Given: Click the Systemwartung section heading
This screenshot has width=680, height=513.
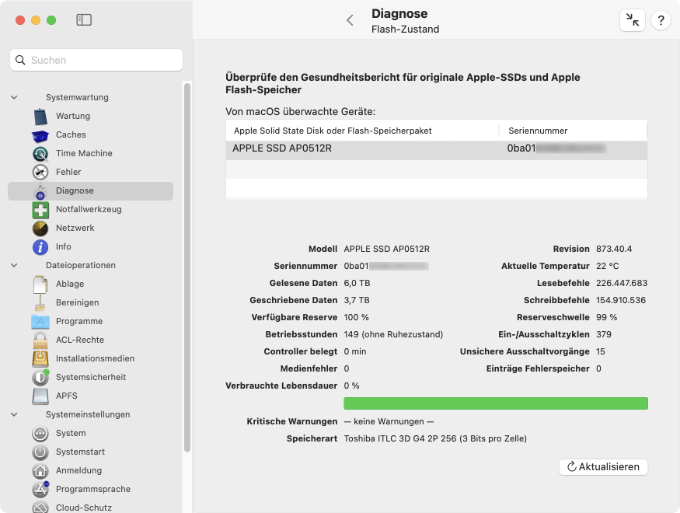Looking at the screenshot, I should (x=77, y=98).
